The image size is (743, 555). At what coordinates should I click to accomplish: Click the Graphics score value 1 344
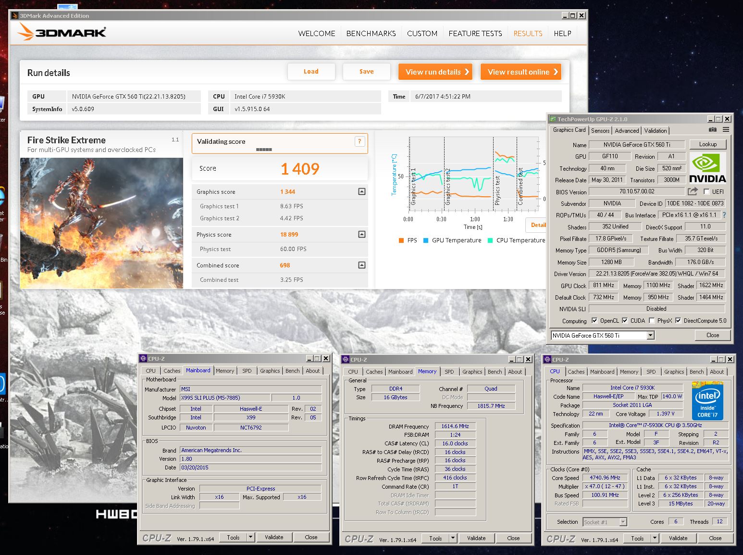[287, 191]
